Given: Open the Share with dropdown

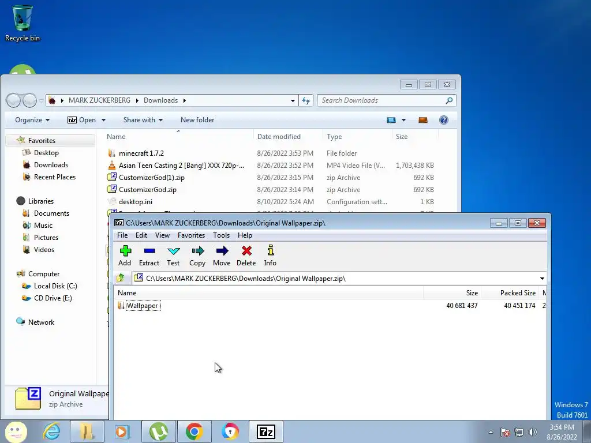Looking at the screenshot, I should [x=143, y=120].
